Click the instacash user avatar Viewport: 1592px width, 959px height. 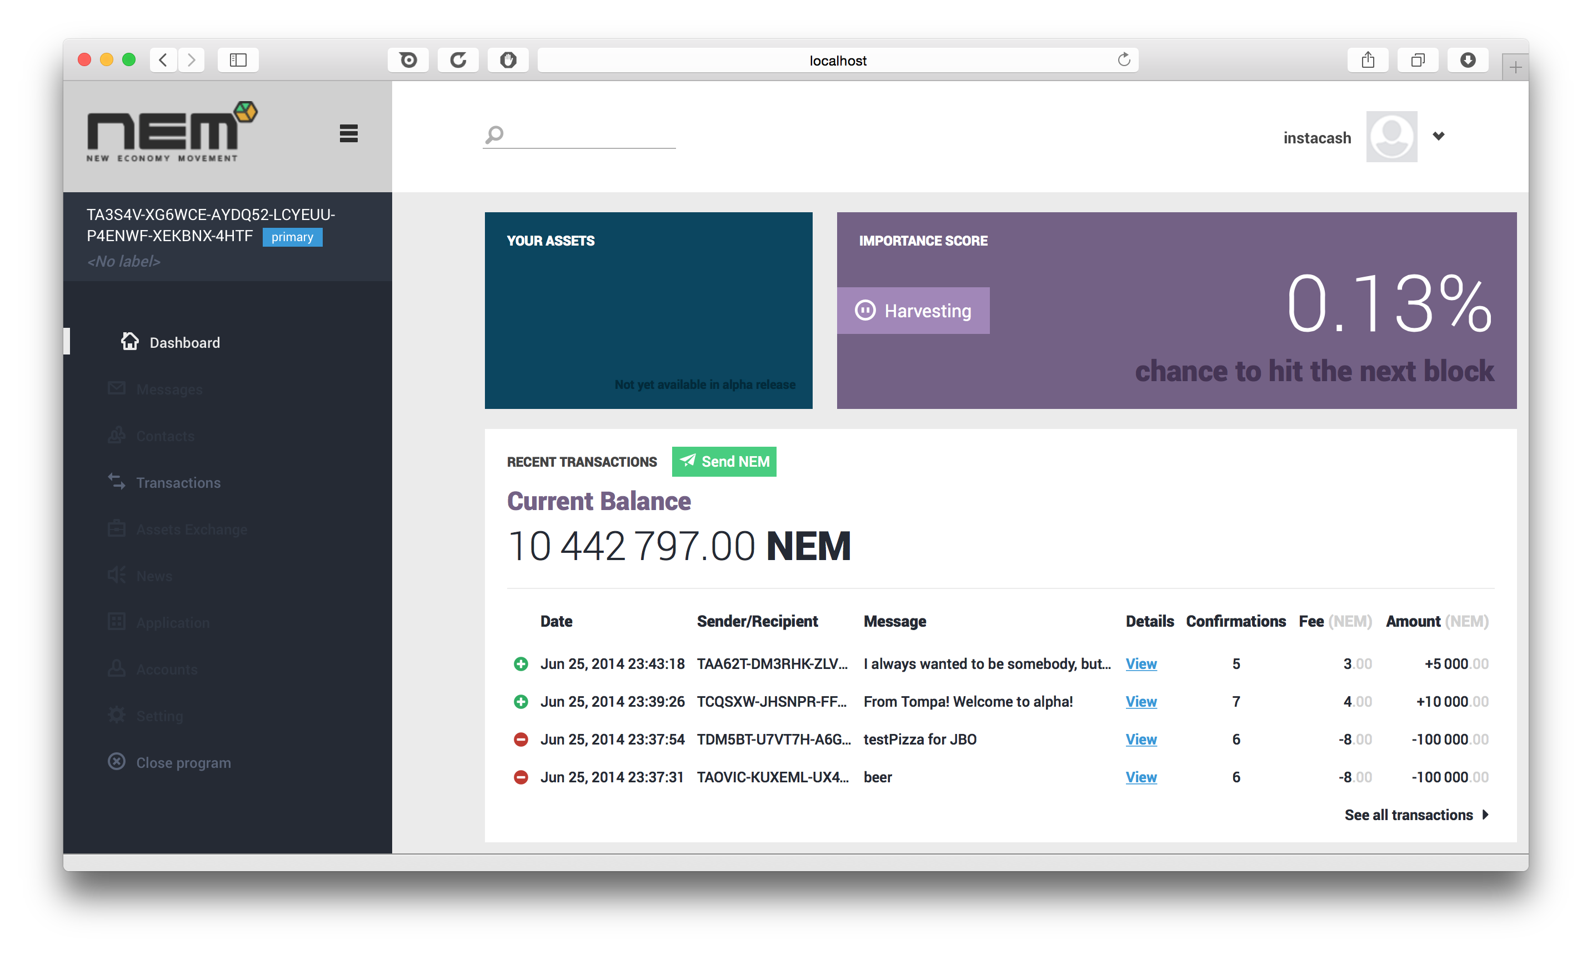click(x=1391, y=136)
